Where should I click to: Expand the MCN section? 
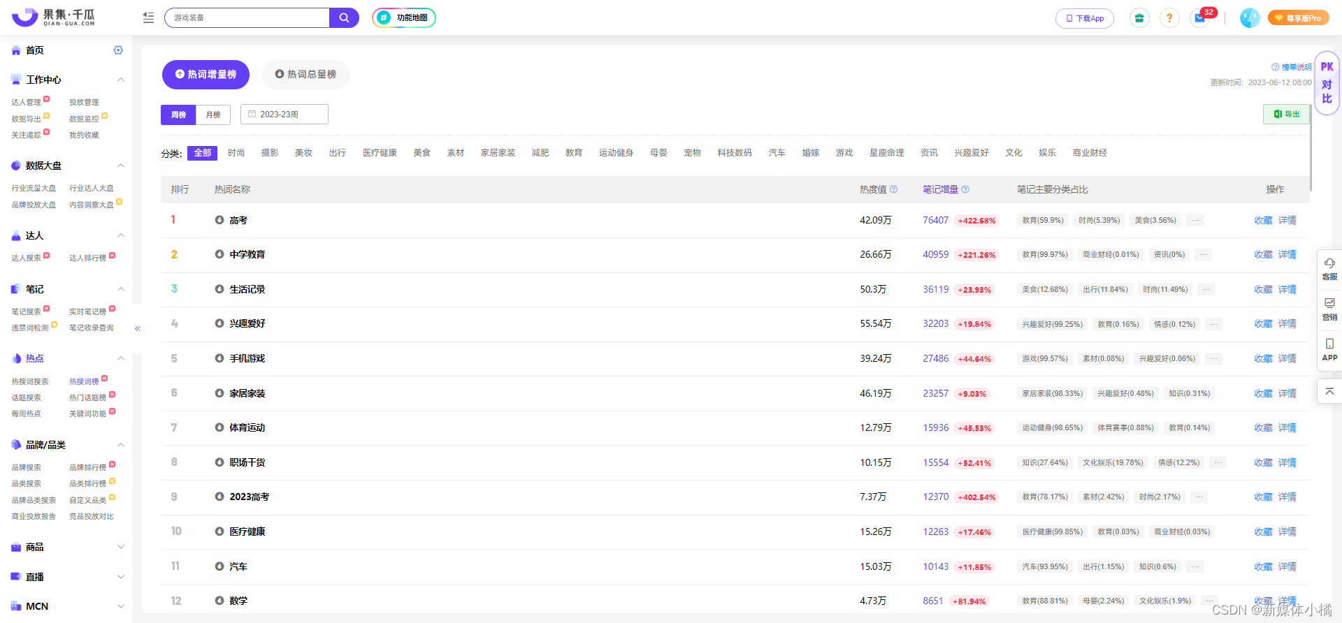121,606
